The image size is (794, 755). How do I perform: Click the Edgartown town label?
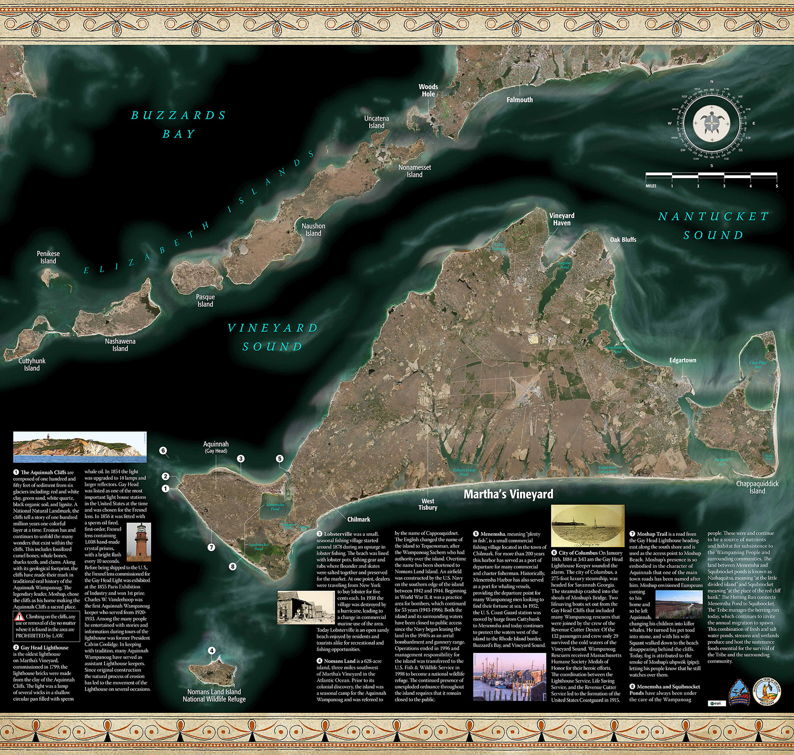pos(682,360)
